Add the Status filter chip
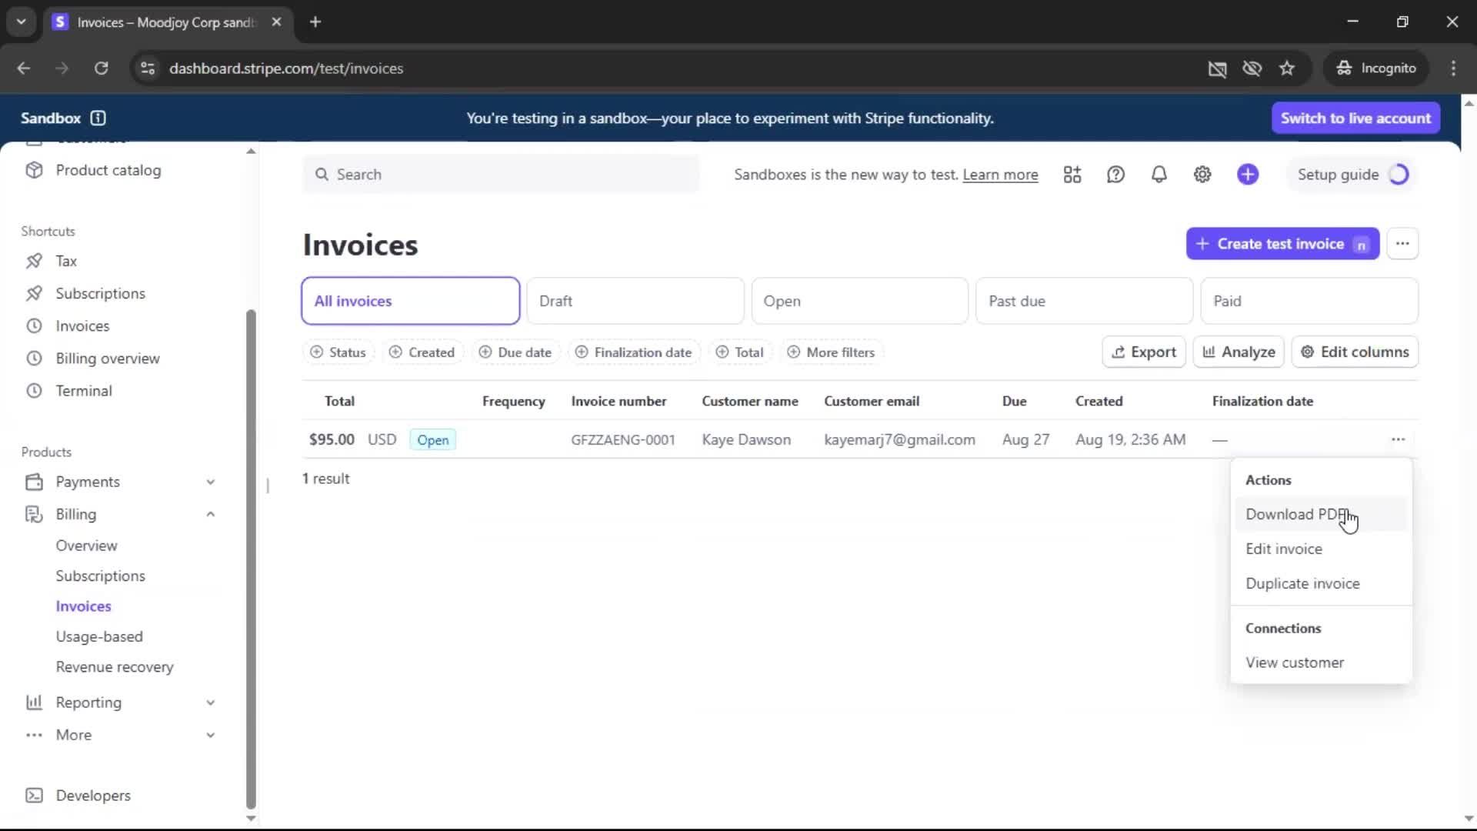1477x831 pixels. (338, 352)
